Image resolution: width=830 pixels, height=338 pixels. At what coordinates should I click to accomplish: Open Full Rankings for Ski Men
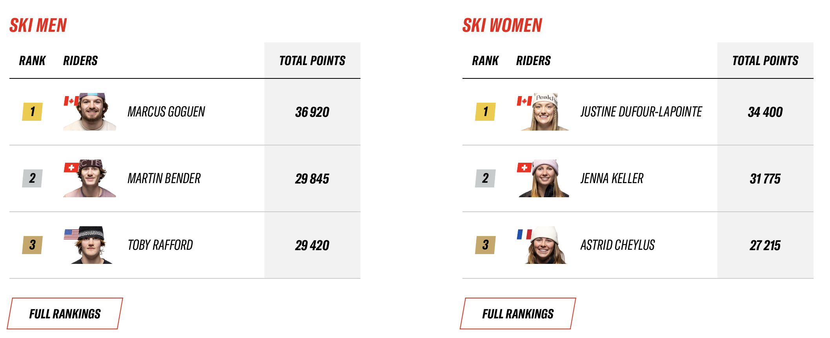tap(65, 314)
